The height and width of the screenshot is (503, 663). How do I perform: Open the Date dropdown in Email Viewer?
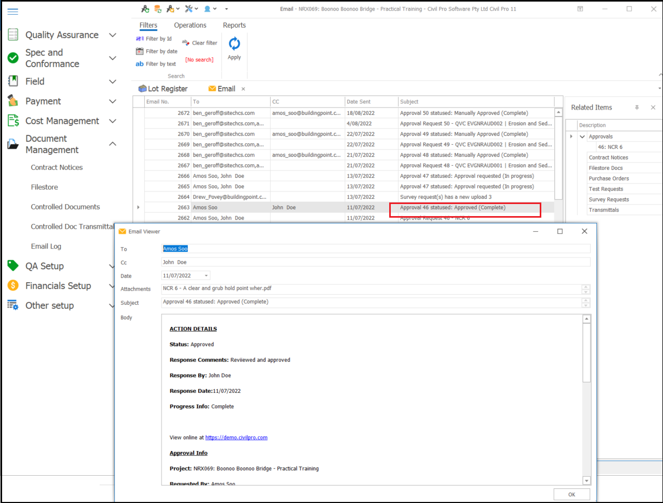(206, 276)
